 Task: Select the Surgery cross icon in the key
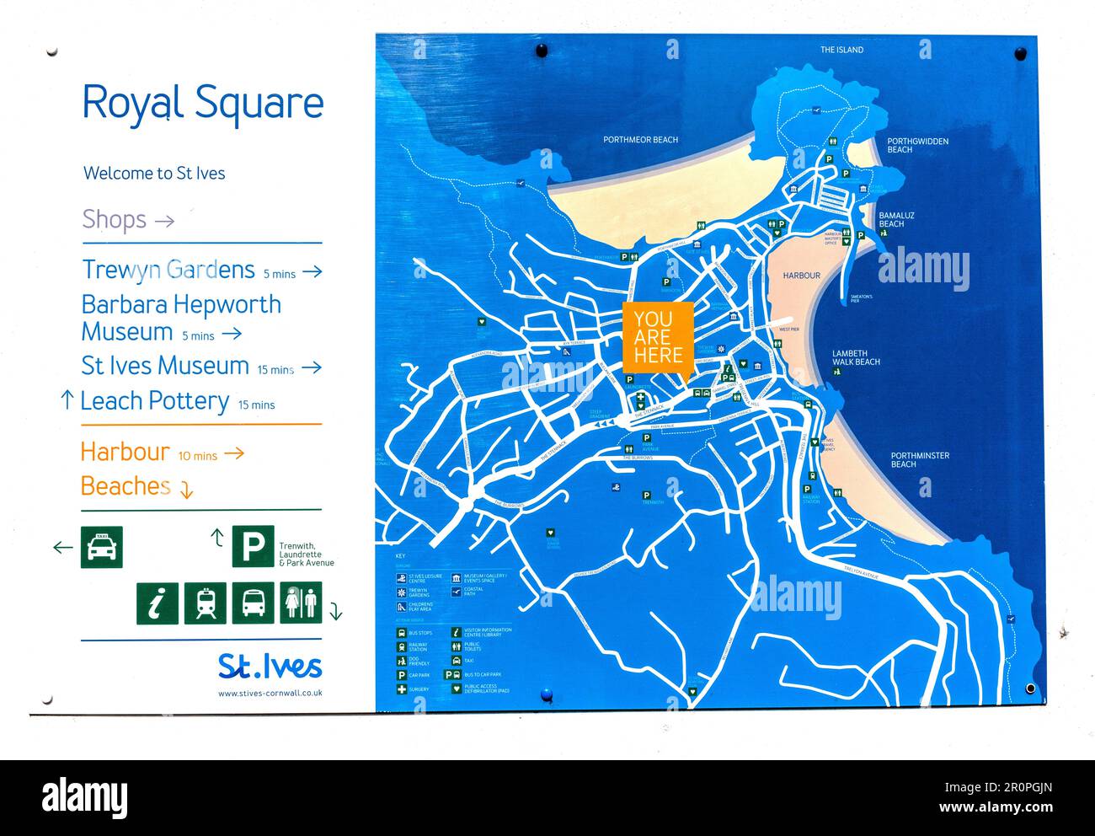point(401,689)
